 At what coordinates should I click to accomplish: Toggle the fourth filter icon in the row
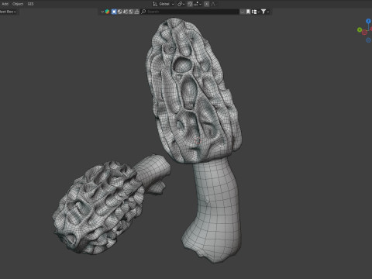click(131, 12)
